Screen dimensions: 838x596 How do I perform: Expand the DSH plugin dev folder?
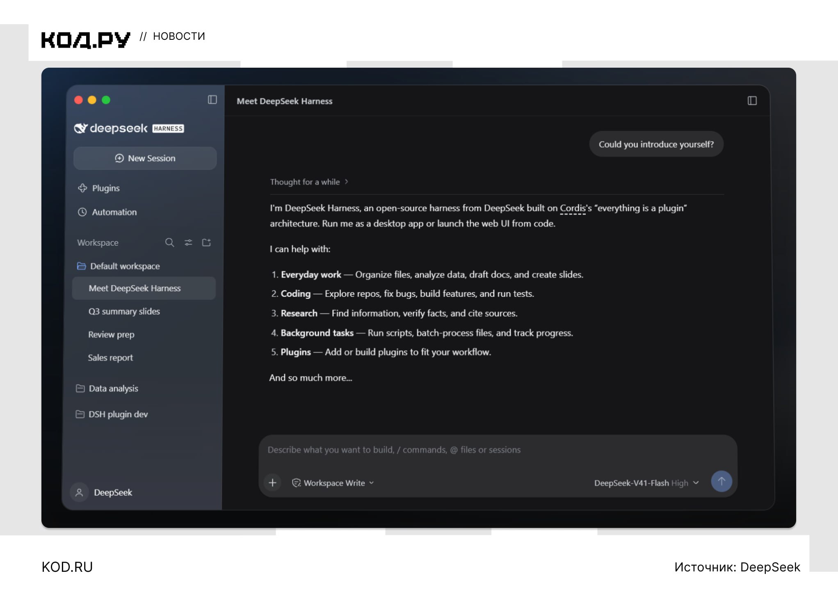[112, 414]
